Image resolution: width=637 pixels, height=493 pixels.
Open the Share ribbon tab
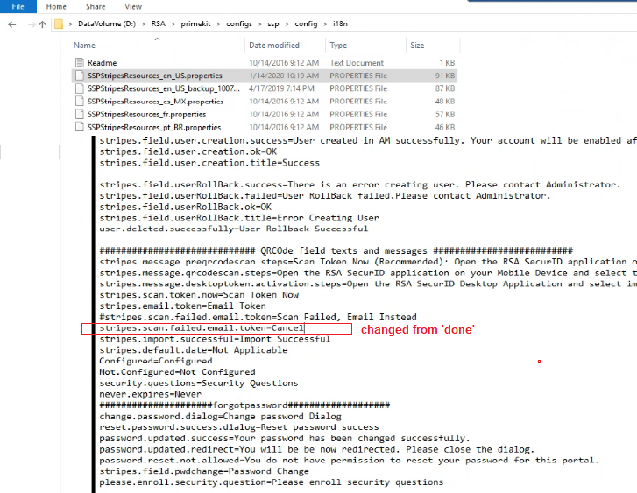[x=94, y=6]
